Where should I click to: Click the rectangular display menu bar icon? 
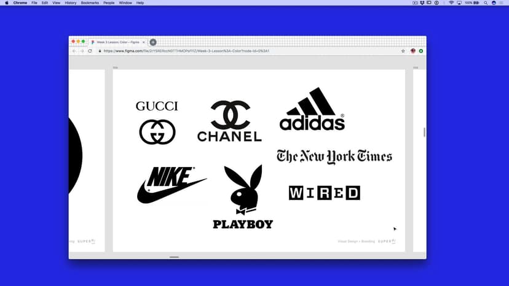429,2
